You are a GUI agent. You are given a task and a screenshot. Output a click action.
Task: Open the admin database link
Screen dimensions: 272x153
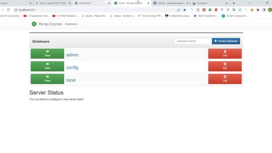point(72,55)
